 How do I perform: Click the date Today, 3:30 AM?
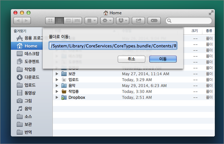click(137, 92)
